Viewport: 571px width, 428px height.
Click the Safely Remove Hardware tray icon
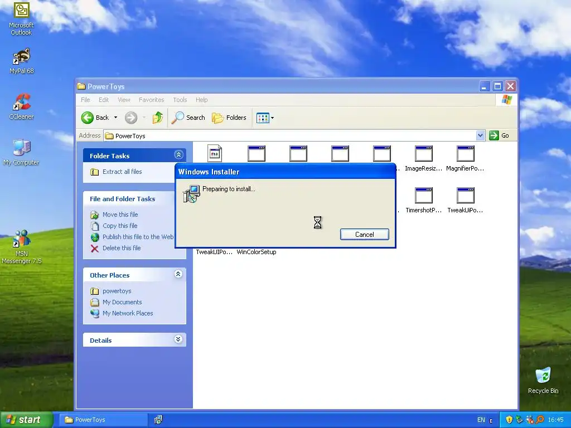(519, 420)
